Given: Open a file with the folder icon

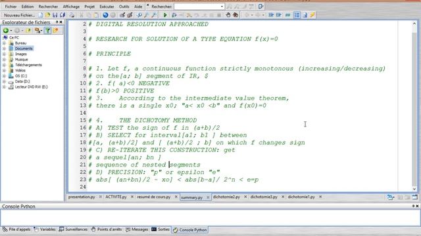Looking at the screenshot, I should (x=47, y=15).
